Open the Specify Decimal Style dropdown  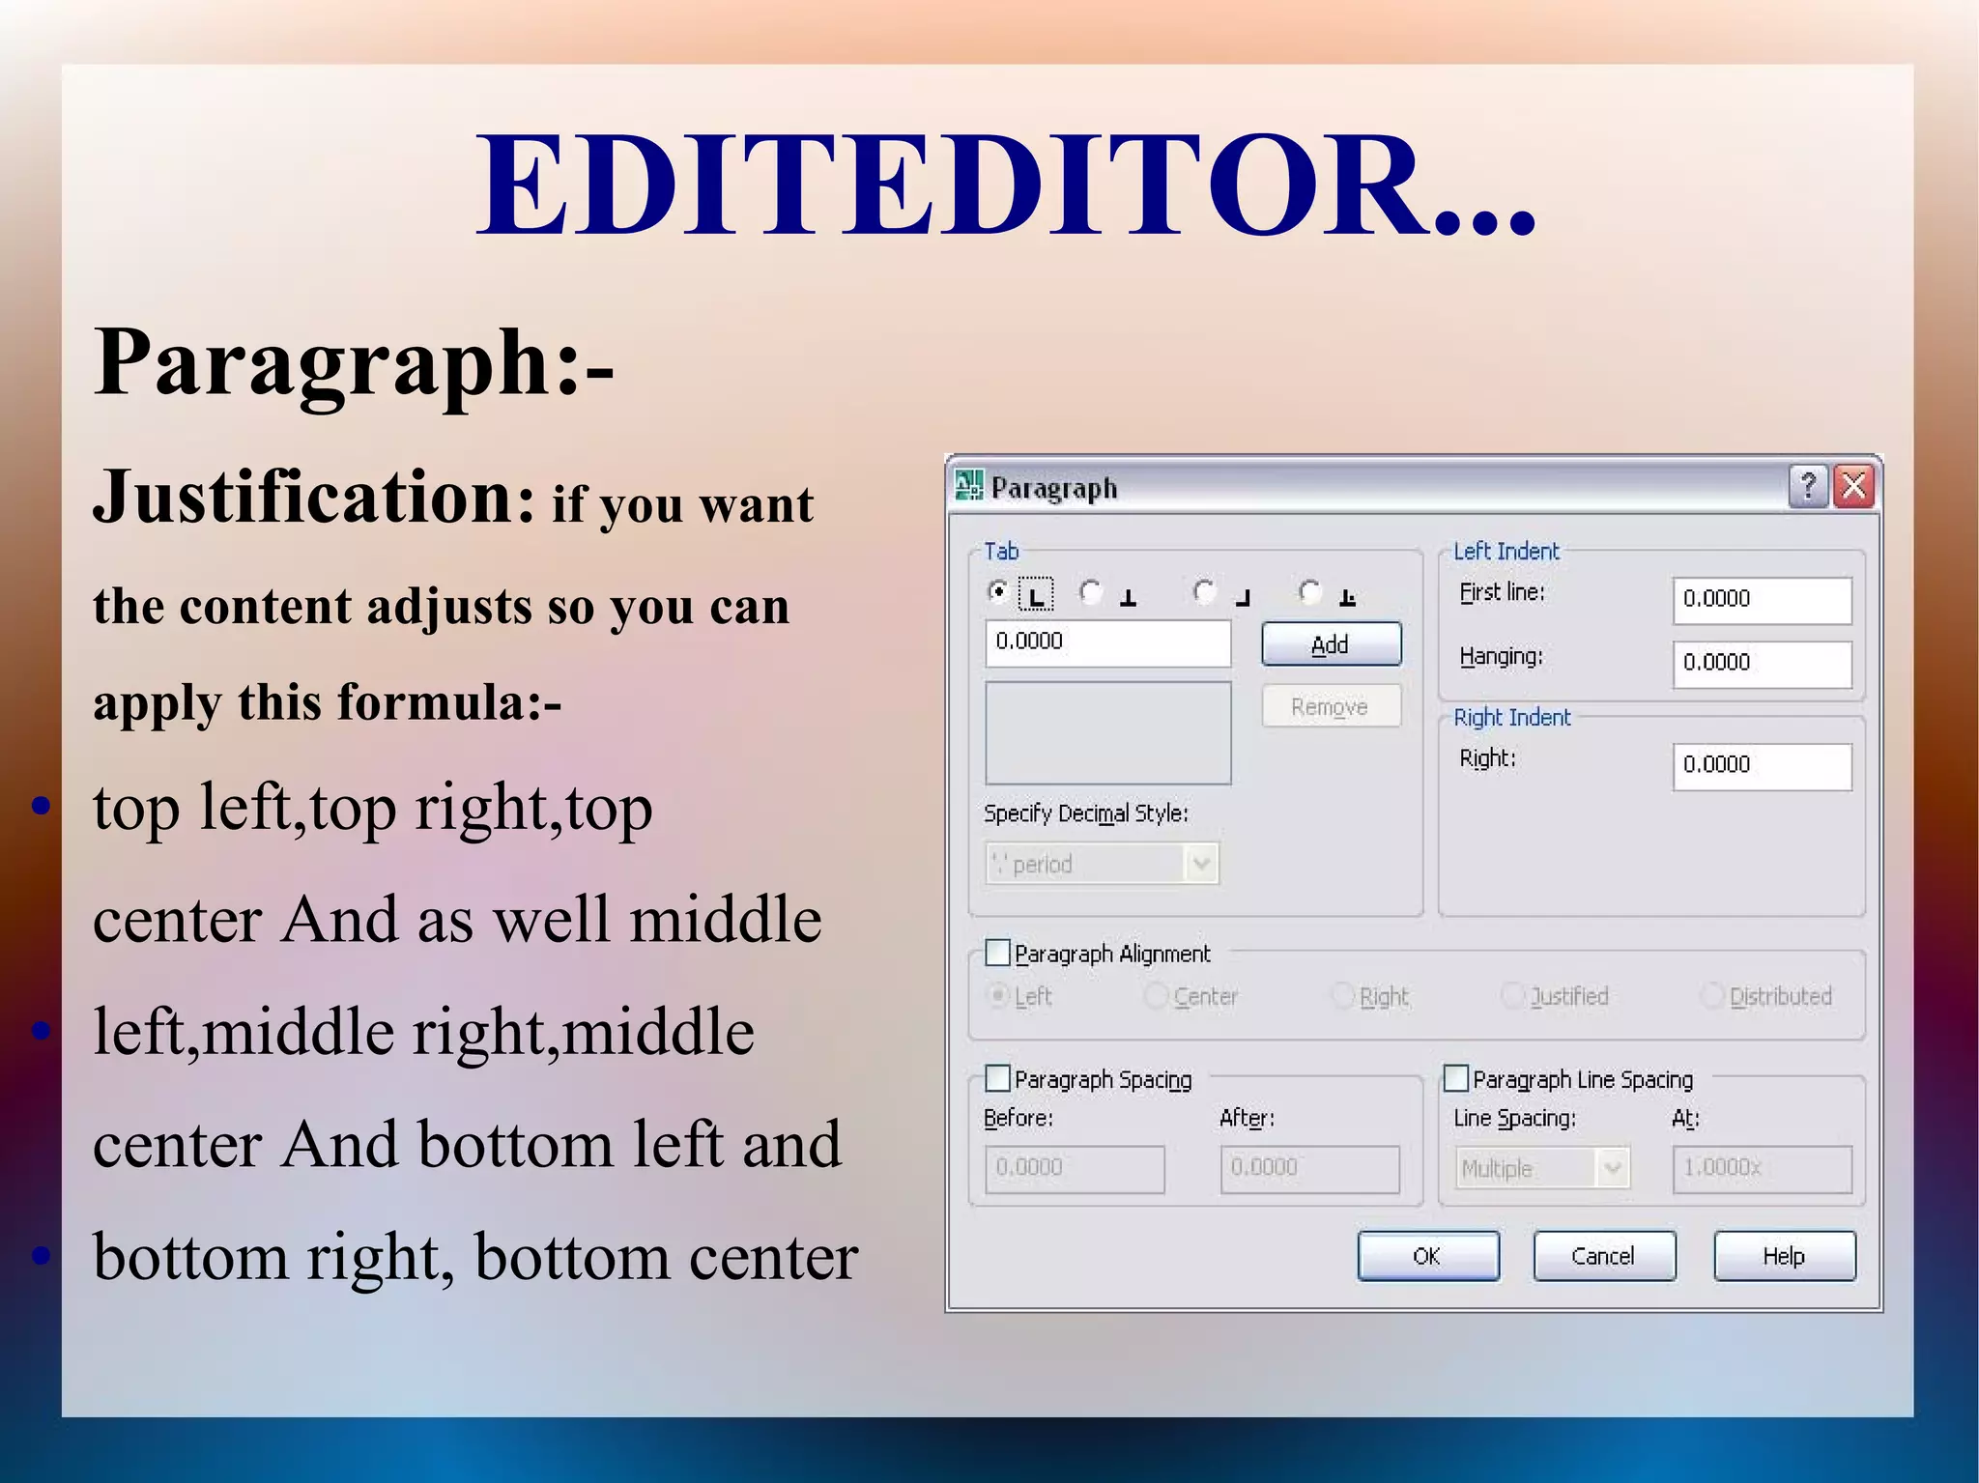pos(1103,864)
